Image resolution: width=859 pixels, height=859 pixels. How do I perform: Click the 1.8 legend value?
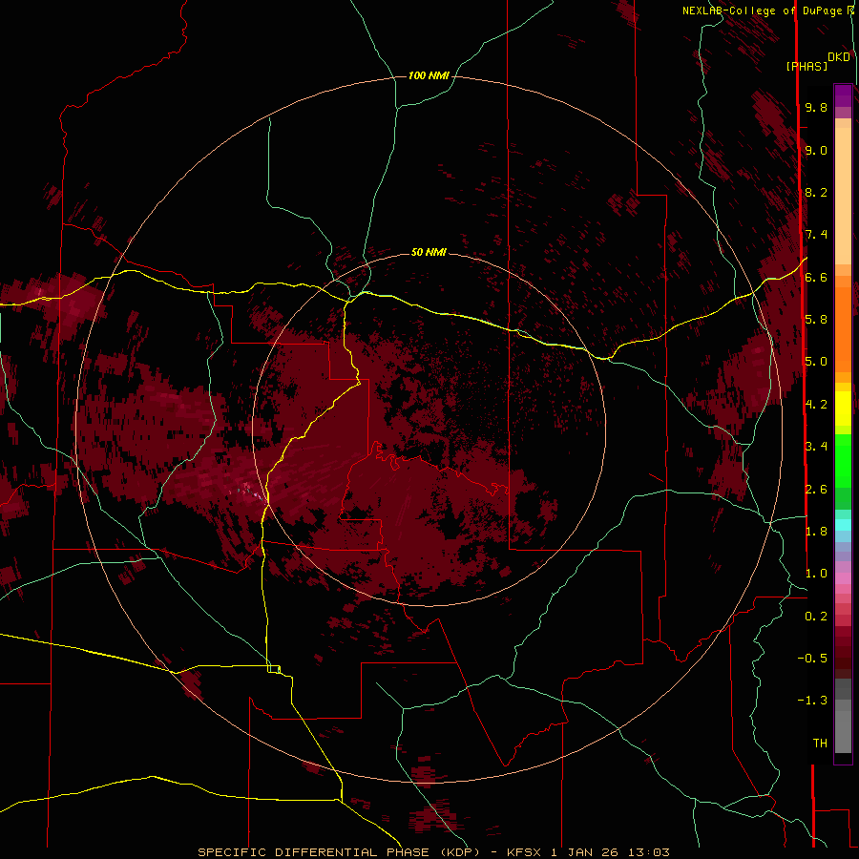click(x=816, y=532)
